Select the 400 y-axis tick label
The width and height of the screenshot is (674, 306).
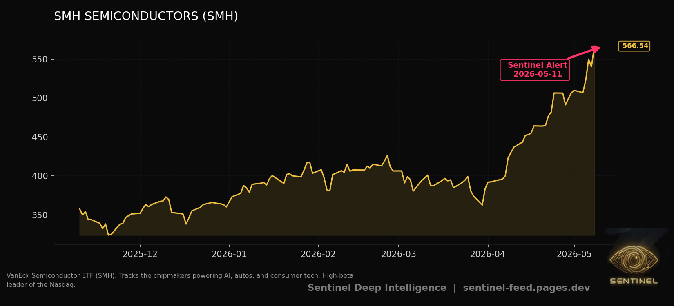coord(40,176)
